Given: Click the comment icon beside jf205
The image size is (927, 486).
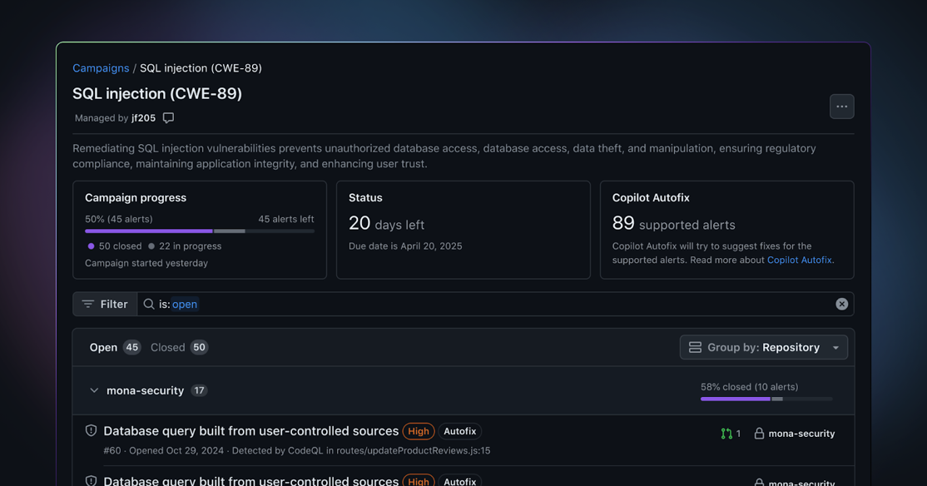Looking at the screenshot, I should click(169, 118).
